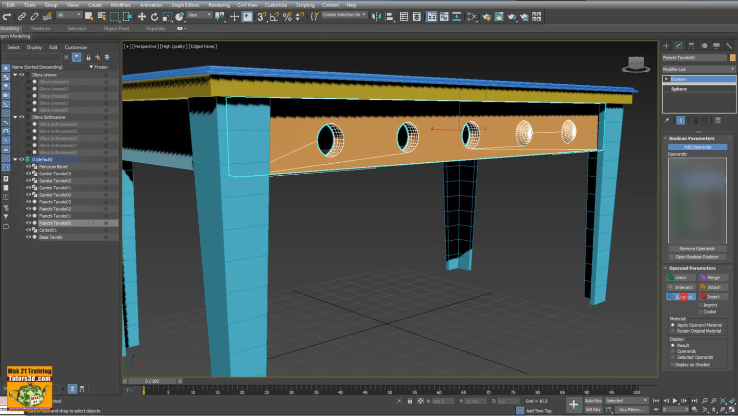Activate the Select and Rotate tool
The image size is (738, 416).
[x=154, y=16]
